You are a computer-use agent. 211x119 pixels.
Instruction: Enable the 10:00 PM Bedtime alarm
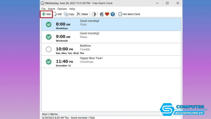49,49
